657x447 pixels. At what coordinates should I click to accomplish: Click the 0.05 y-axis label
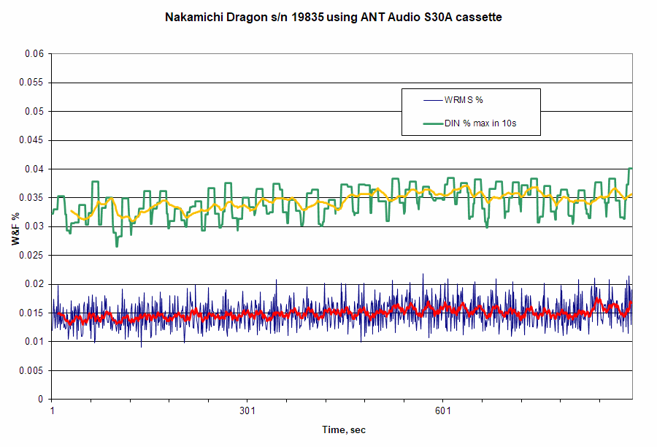(x=34, y=111)
